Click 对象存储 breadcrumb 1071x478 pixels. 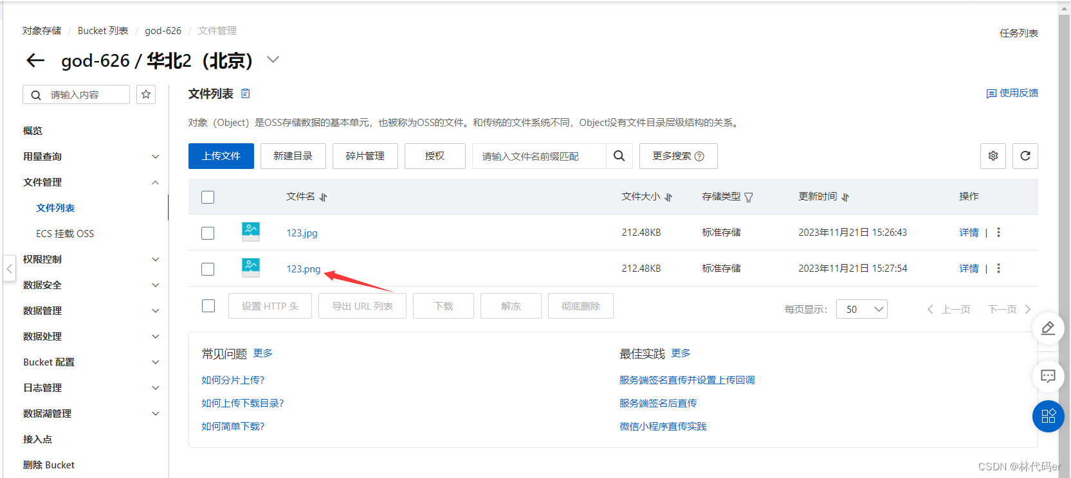(x=42, y=31)
